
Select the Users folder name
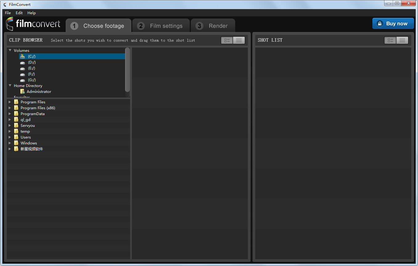click(x=26, y=137)
